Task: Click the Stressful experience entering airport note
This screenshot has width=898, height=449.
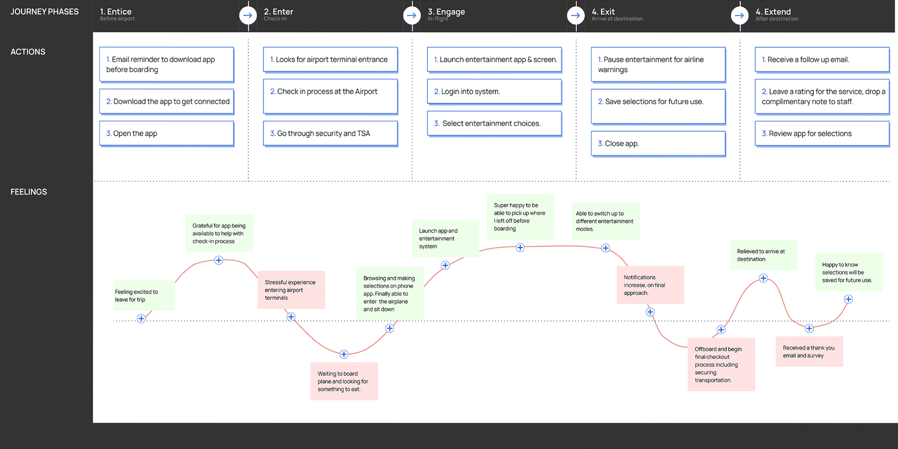Action: 291,290
